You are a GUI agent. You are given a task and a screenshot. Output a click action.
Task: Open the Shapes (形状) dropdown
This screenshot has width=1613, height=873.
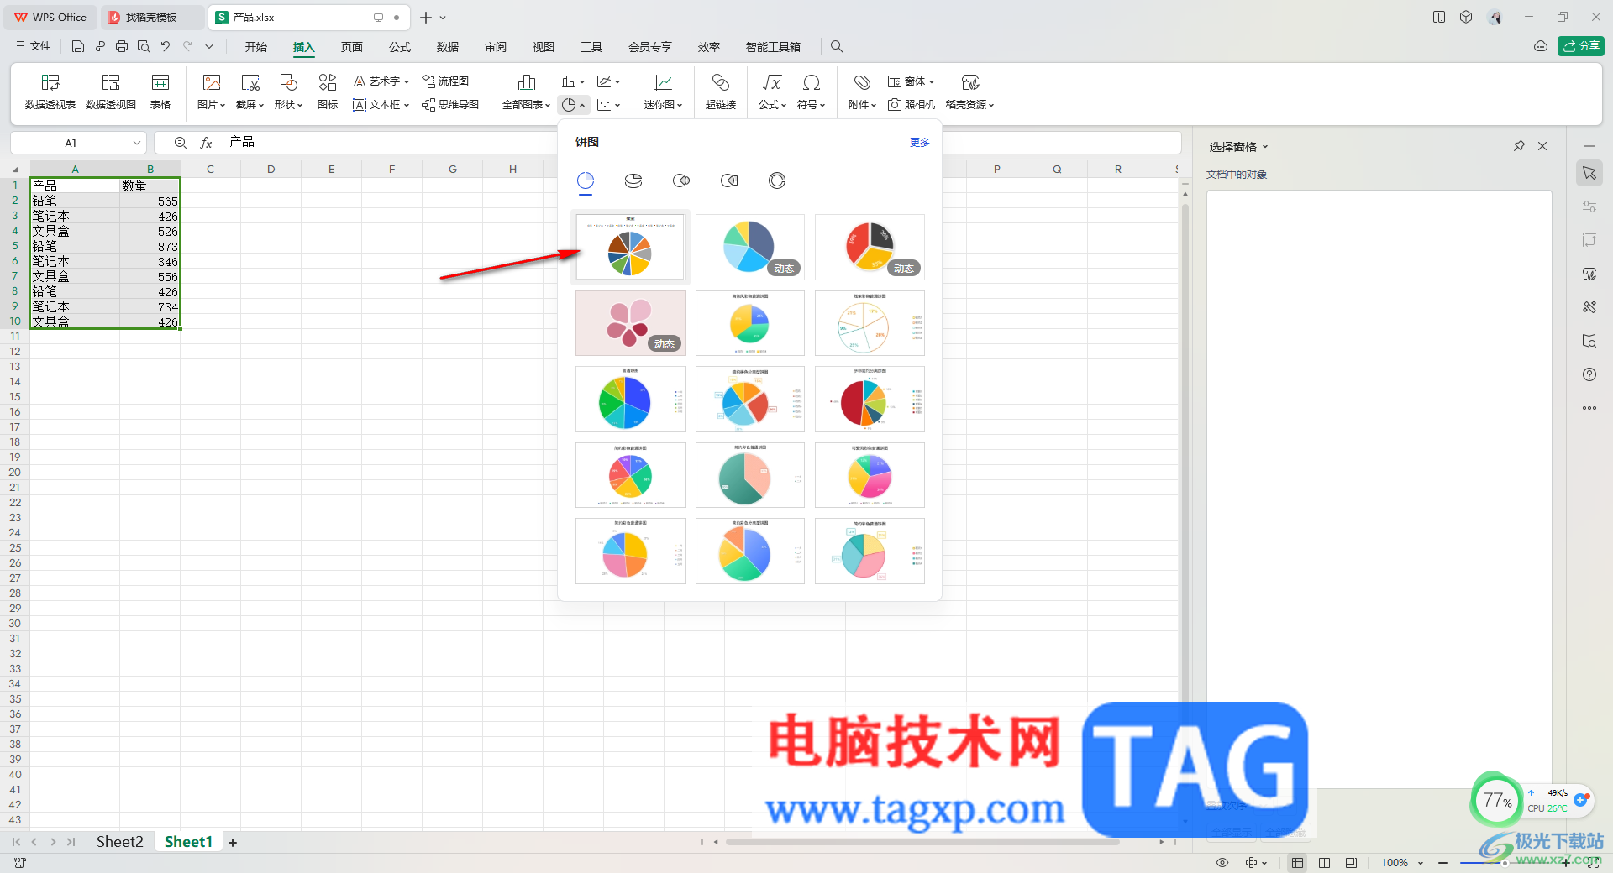[288, 91]
